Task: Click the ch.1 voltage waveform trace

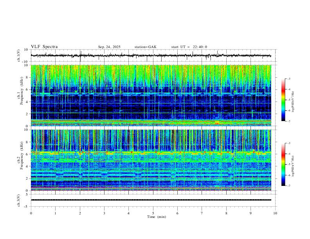Action: click(x=151, y=55)
